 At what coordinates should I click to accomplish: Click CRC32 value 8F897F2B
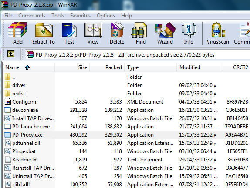237,102
